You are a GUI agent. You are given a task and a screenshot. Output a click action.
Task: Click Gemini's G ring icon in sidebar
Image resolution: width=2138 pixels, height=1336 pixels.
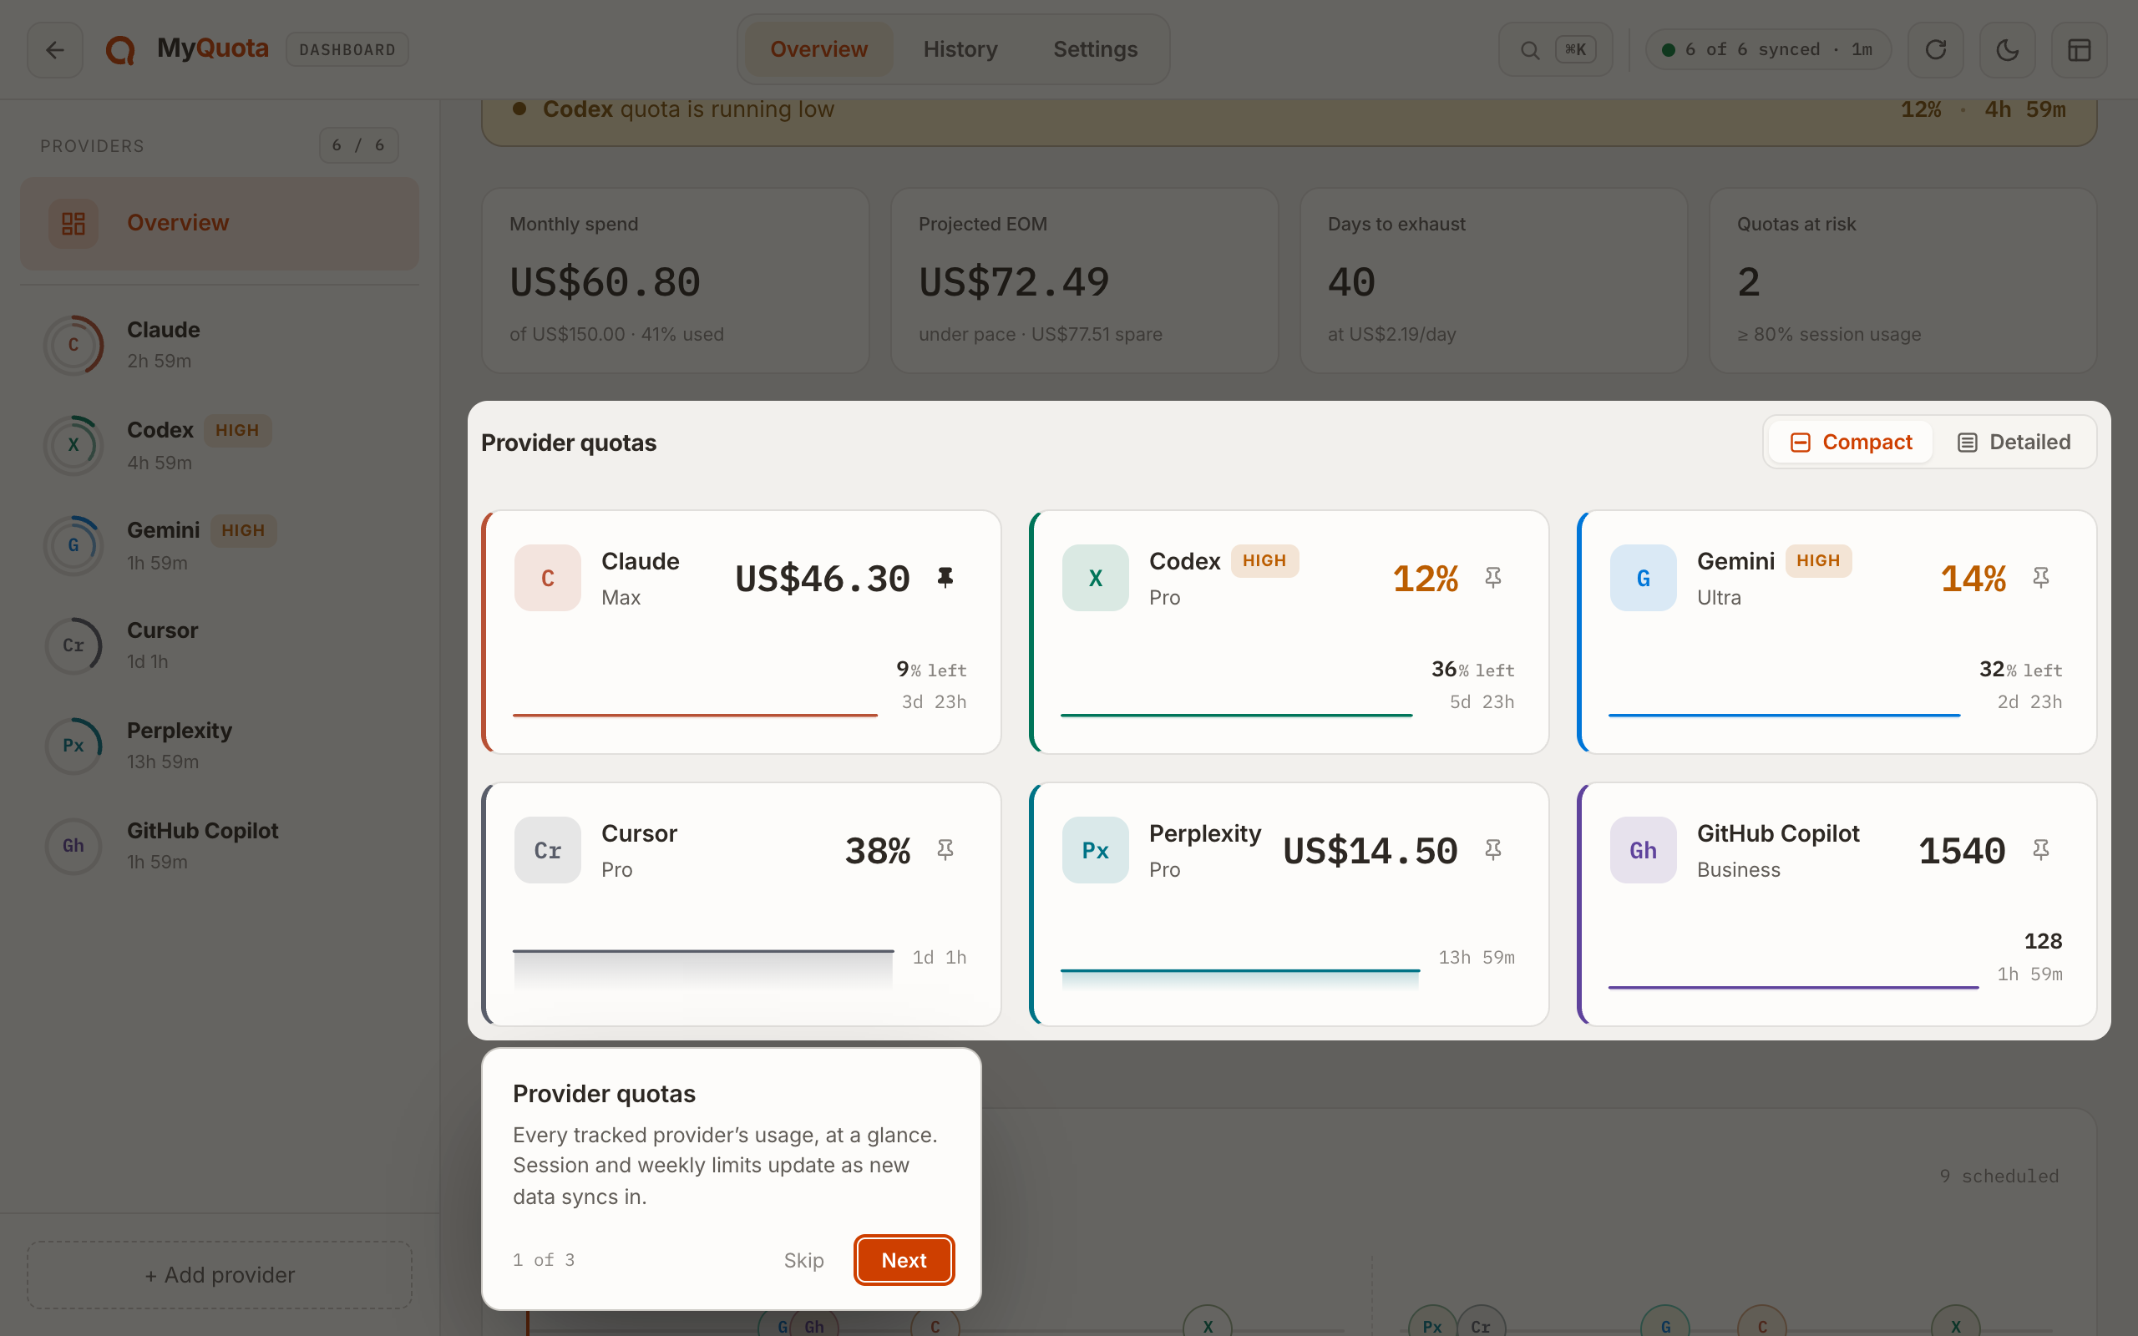pos(73,545)
